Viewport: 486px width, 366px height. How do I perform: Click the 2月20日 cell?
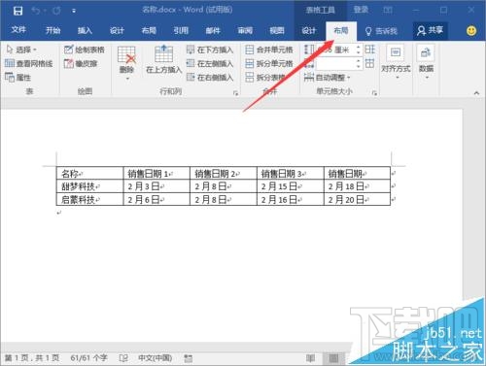pos(357,199)
